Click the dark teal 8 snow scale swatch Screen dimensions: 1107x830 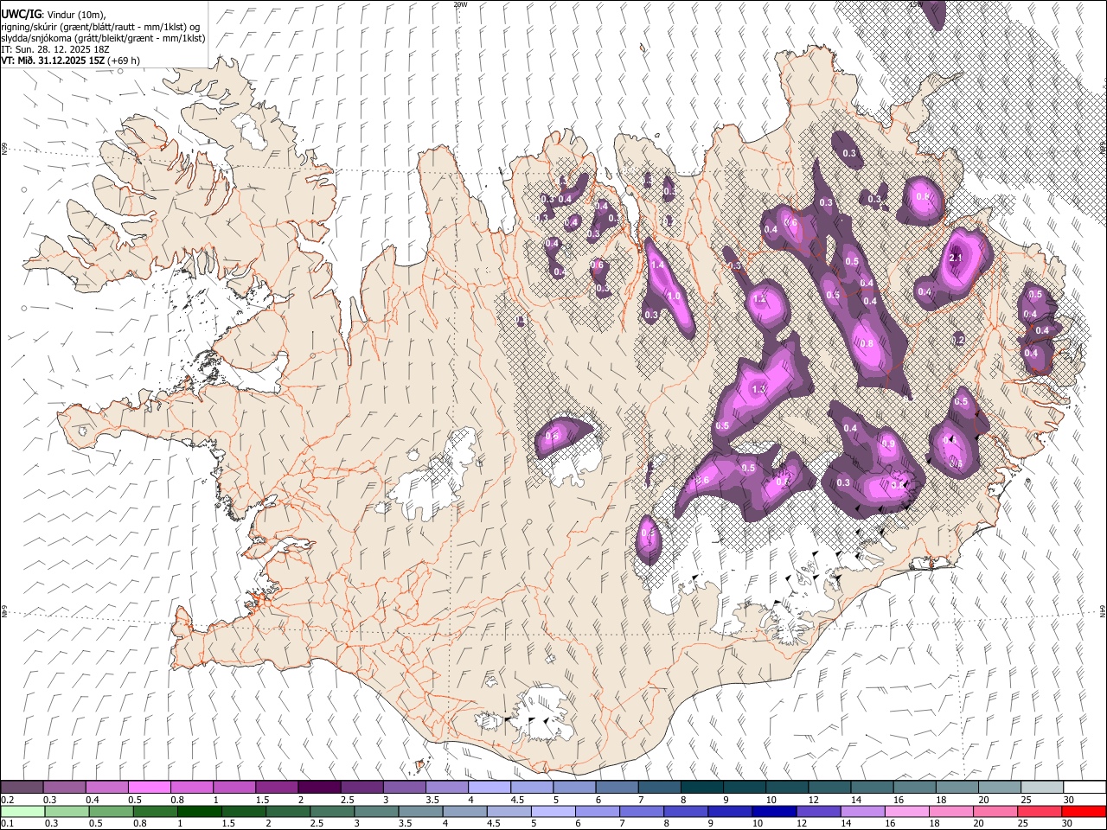(x=702, y=787)
